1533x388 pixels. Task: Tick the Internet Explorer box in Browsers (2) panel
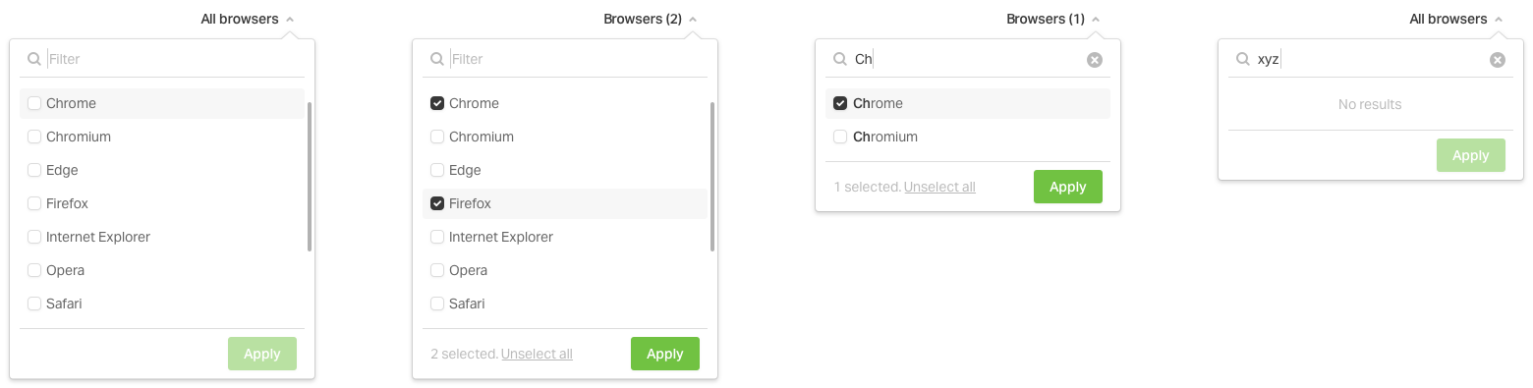click(437, 237)
